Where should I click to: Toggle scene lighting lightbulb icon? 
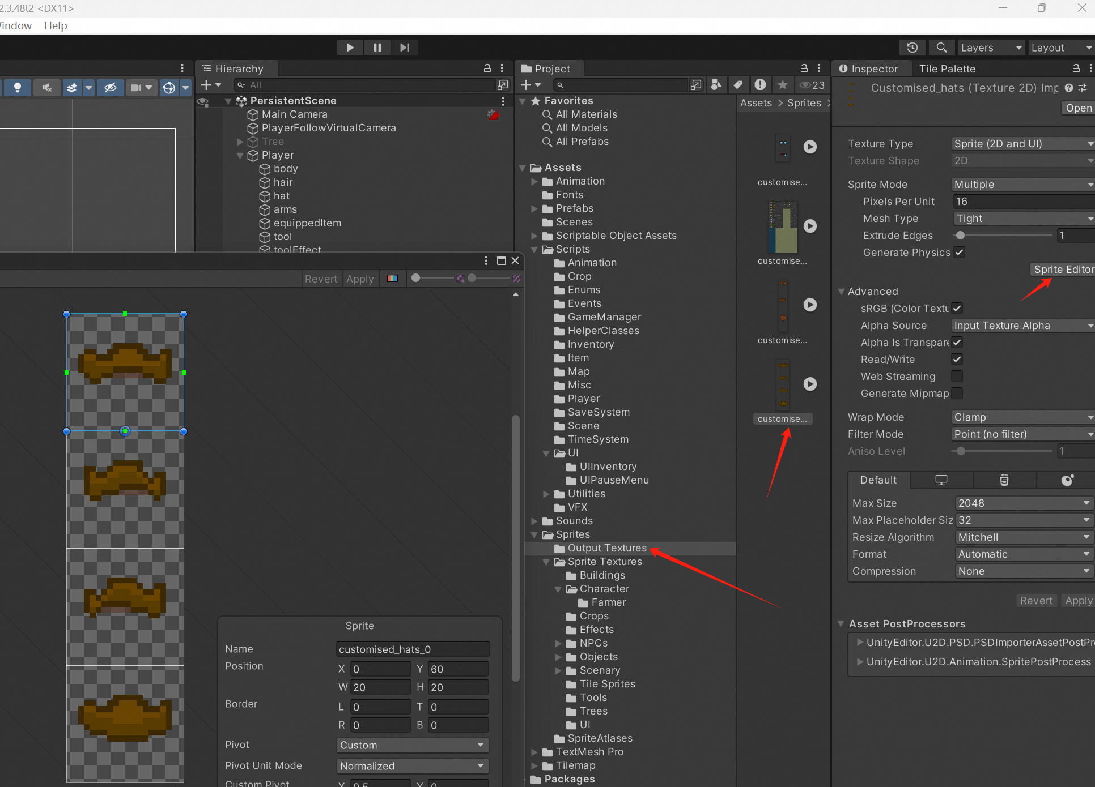tap(18, 87)
